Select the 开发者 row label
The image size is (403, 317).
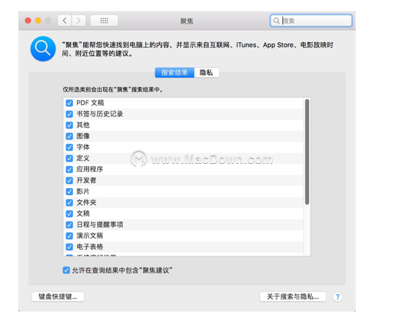[x=86, y=180]
